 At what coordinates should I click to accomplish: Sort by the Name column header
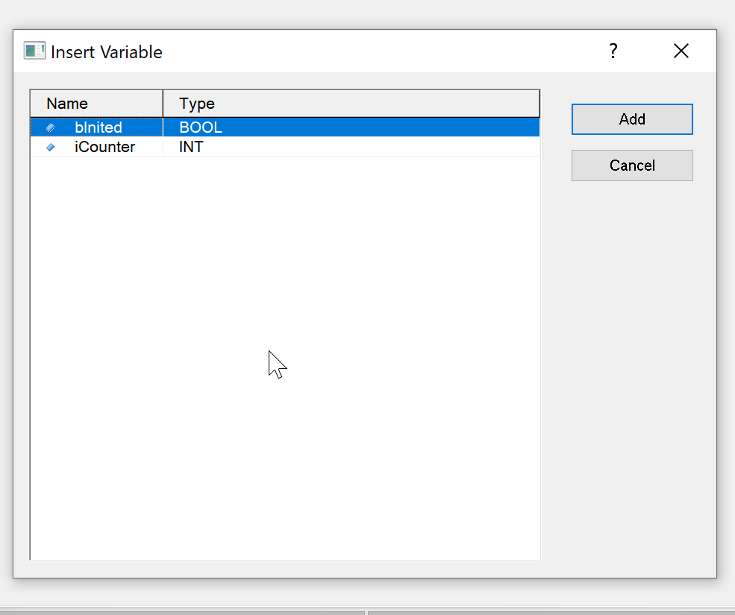(x=96, y=104)
